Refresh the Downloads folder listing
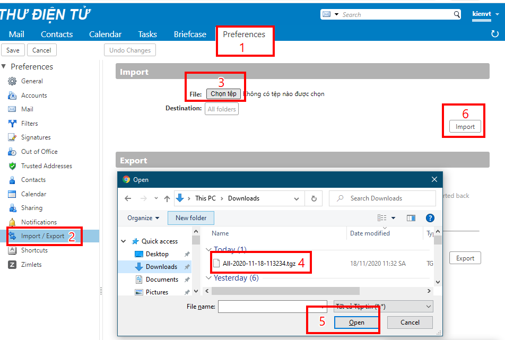 point(314,199)
